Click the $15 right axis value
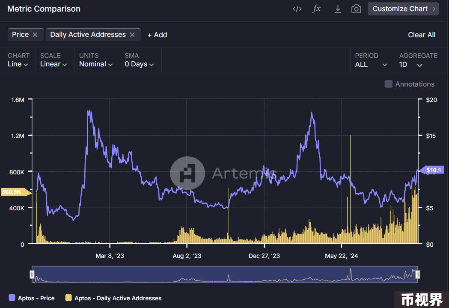449x308 pixels. point(431,136)
